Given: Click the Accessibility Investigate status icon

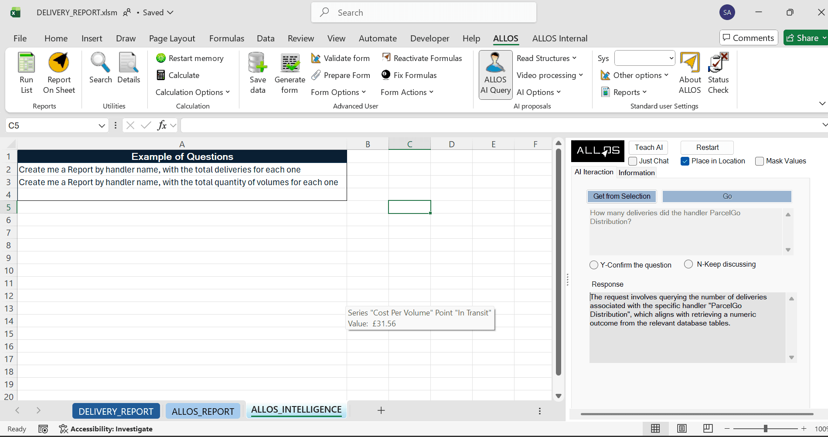Looking at the screenshot, I should [x=64, y=429].
